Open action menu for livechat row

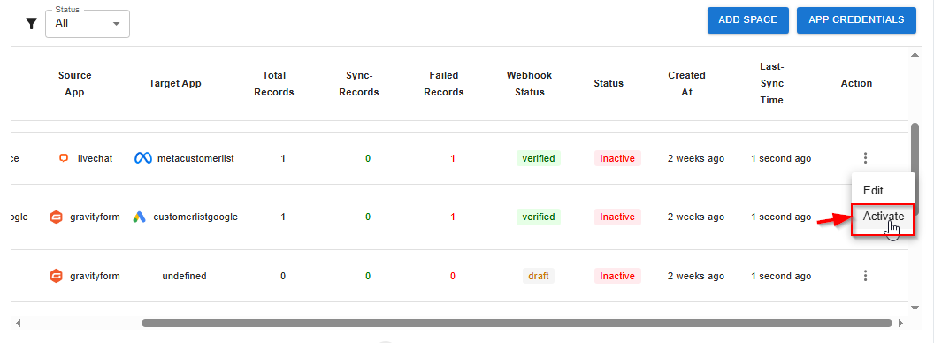tap(865, 158)
